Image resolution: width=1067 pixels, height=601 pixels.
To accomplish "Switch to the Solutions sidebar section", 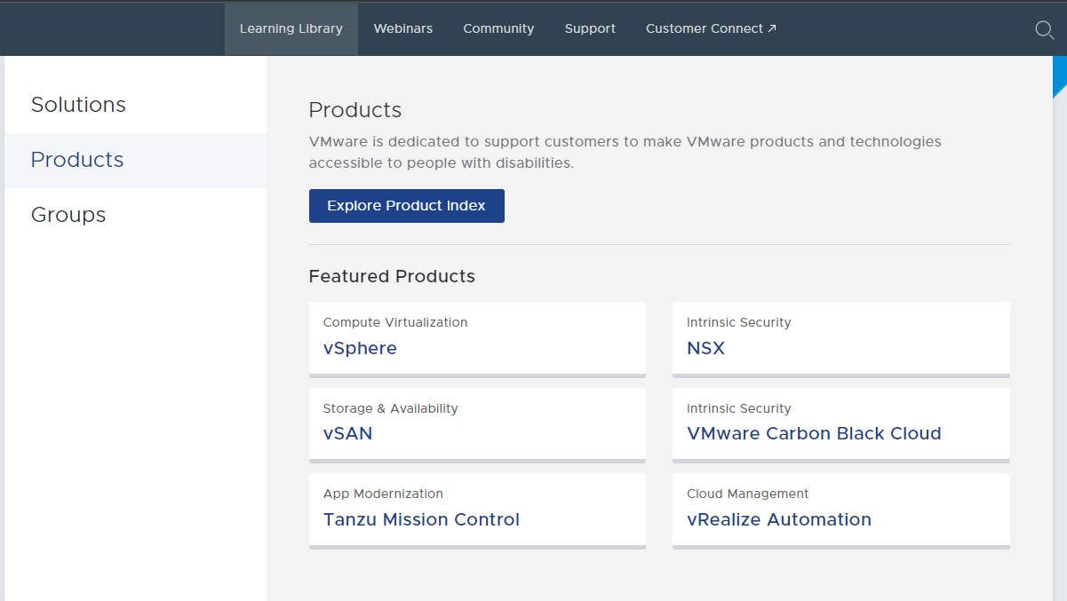I will tap(135, 105).
